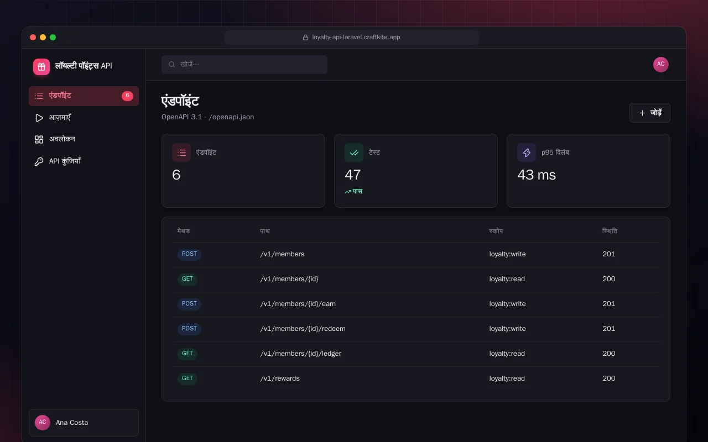Click GET badge for /v1/rewards

(188, 378)
